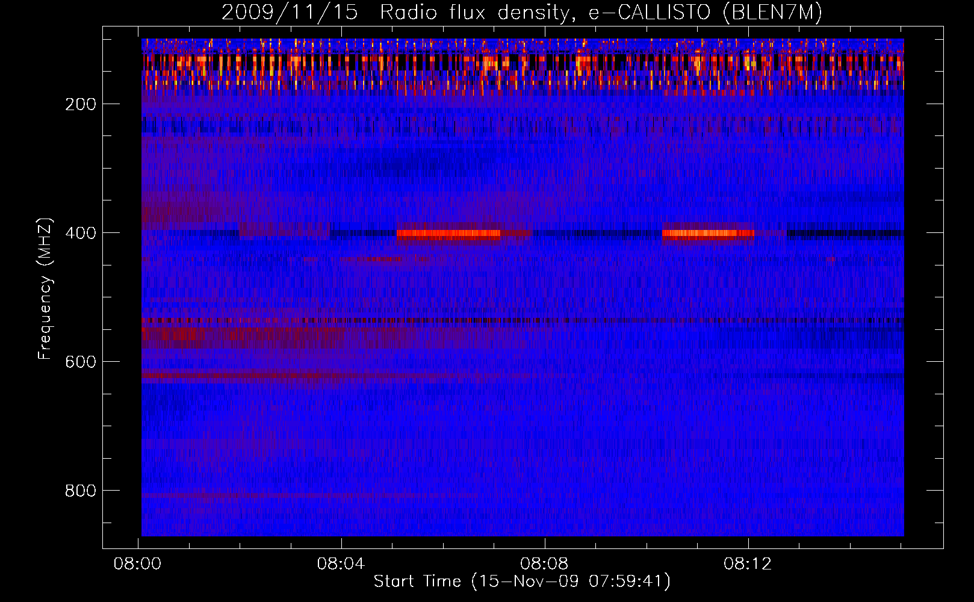Click the first bright red burst at 400 MHz
Viewport: 974px width, 602px height.
448,235
